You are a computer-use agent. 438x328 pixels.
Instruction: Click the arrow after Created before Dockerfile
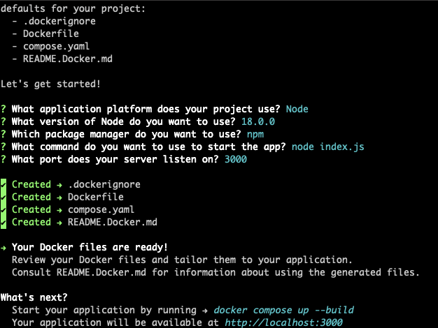tap(59, 197)
